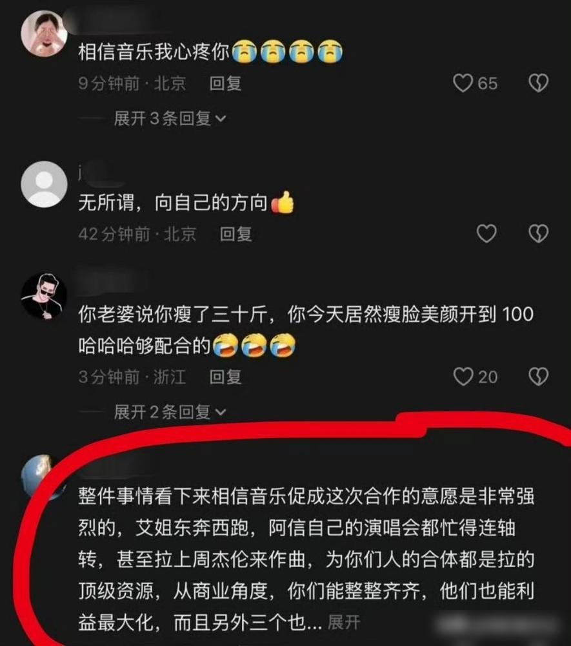This screenshot has height=646, width=571.
Task: Reply to the 42分钟前 北京 comment
Action: [x=235, y=234]
